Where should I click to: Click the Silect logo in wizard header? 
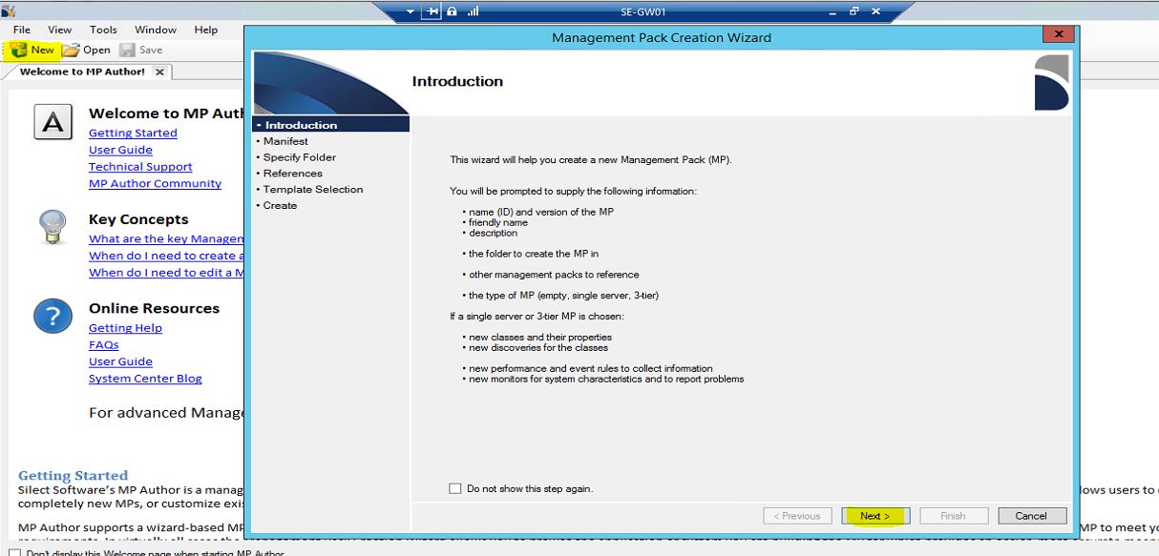[1051, 82]
